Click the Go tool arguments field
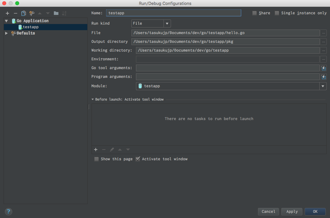330x218 pixels. point(228,68)
